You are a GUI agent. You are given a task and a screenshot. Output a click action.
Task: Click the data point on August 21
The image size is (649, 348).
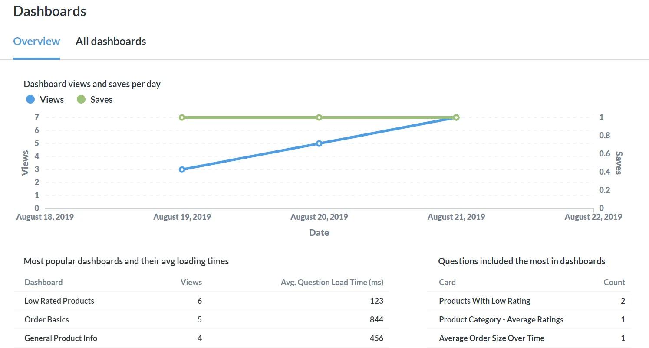click(456, 117)
